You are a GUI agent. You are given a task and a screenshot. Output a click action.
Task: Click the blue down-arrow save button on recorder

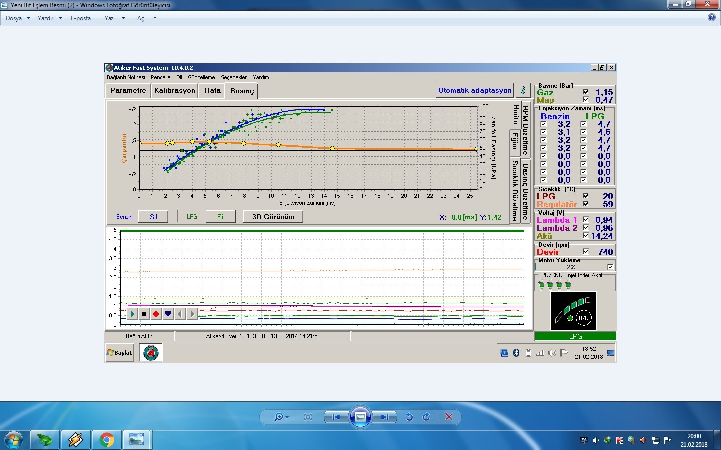point(168,314)
